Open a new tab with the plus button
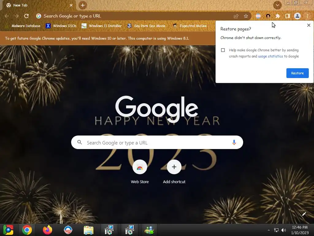The height and width of the screenshot is (236, 314). (83, 5)
